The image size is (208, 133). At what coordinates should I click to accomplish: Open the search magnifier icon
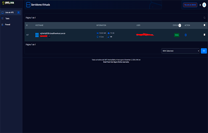point(204,18)
